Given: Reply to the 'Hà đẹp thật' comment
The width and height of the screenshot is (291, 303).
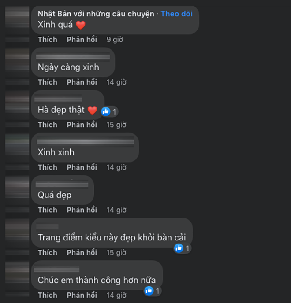Looking at the screenshot, I should click(x=82, y=125).
